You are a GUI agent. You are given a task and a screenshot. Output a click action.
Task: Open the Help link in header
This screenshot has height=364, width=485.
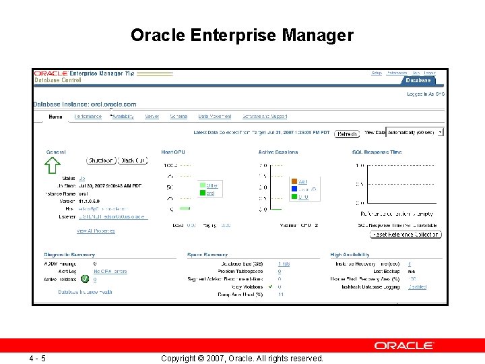416,73
